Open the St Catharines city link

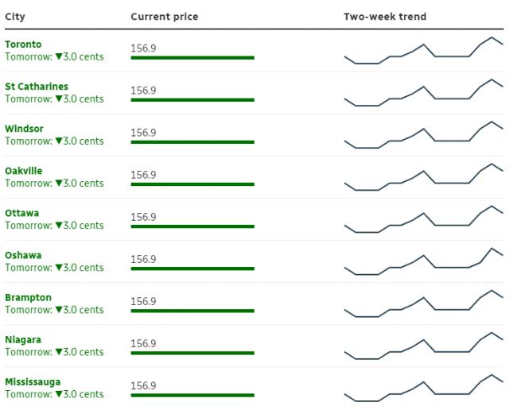37,87
